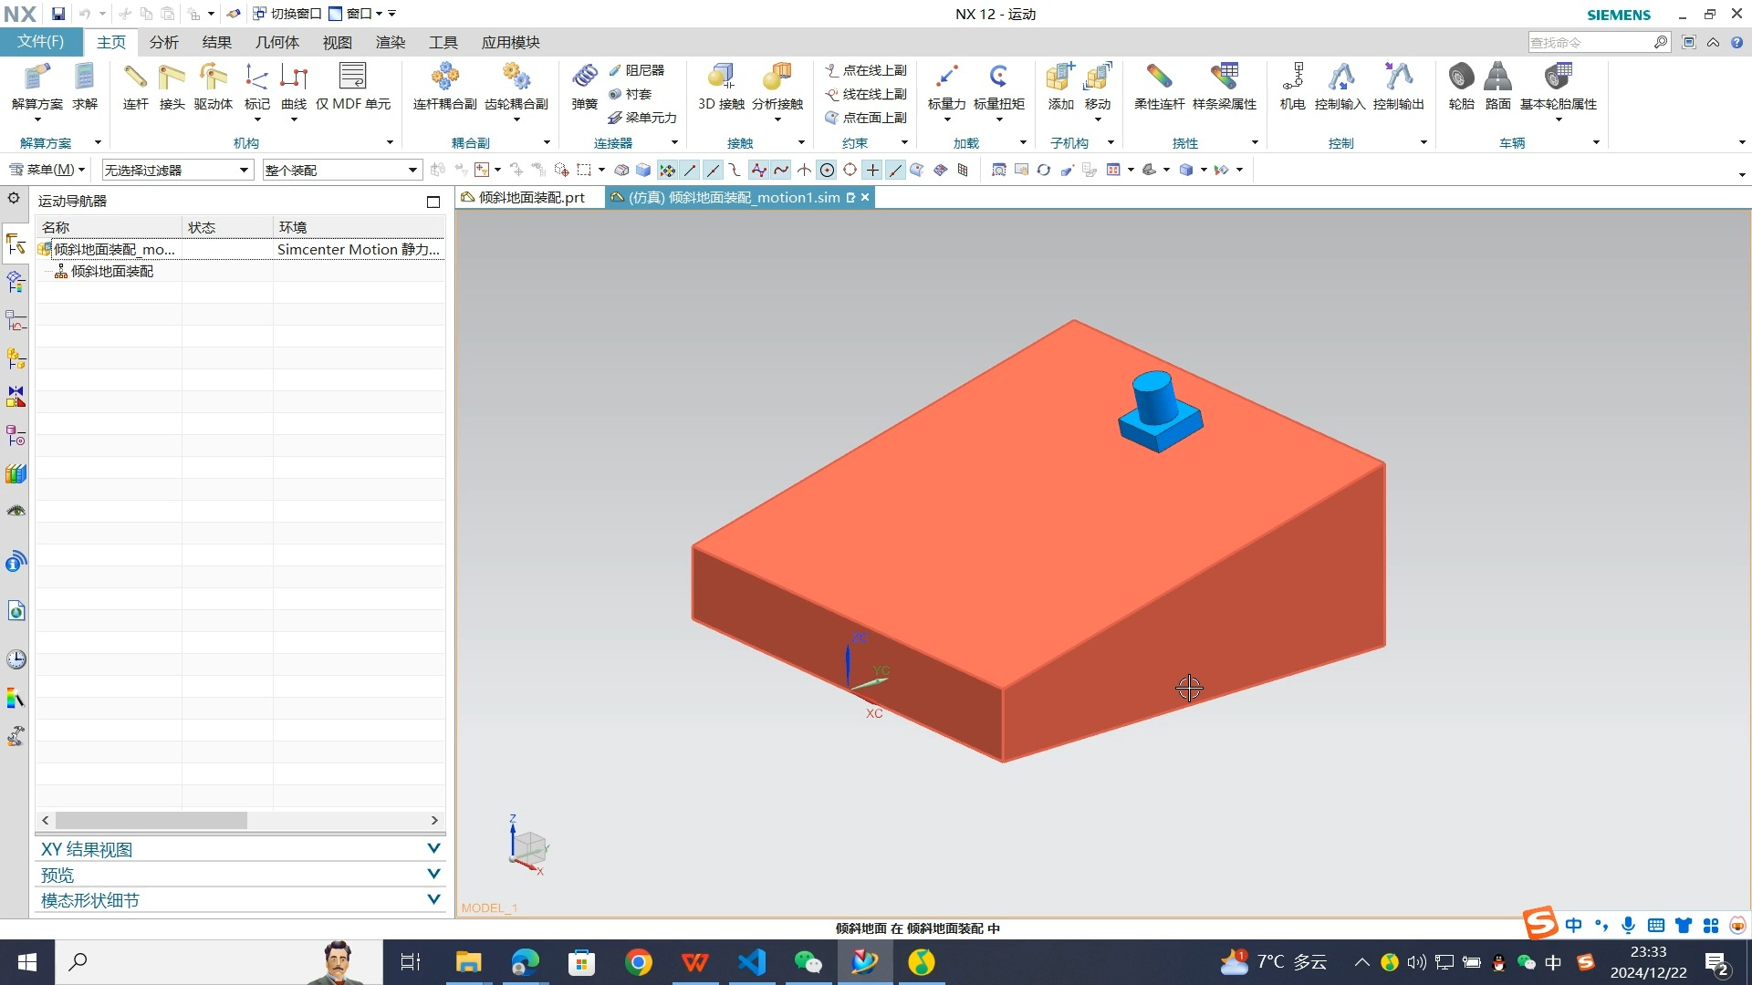
Task: Toggle the quadrant point snap option
Action: tap(850, 170)
